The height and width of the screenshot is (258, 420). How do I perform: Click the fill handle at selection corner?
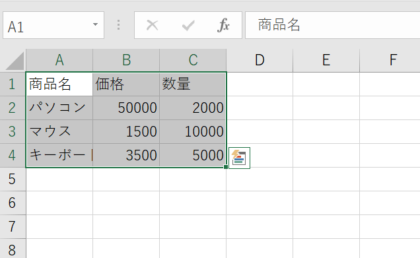[226, 167]
